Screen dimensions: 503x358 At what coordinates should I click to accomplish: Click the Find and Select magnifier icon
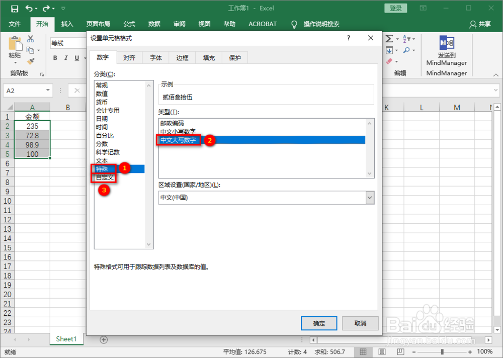405,49
